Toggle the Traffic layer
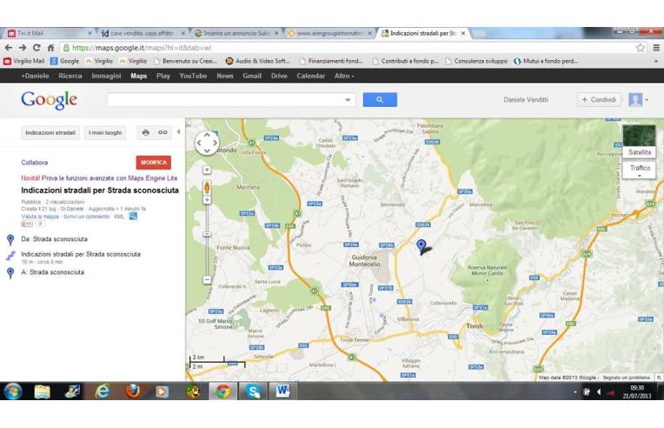The width and height of the screenshot is (664, 428). pyautogui.click(x=640, y=169)
